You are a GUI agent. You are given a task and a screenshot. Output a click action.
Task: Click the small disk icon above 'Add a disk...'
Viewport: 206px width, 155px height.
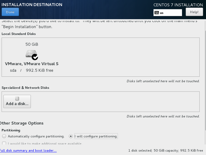pyautogui.click(x=17, y=99)
